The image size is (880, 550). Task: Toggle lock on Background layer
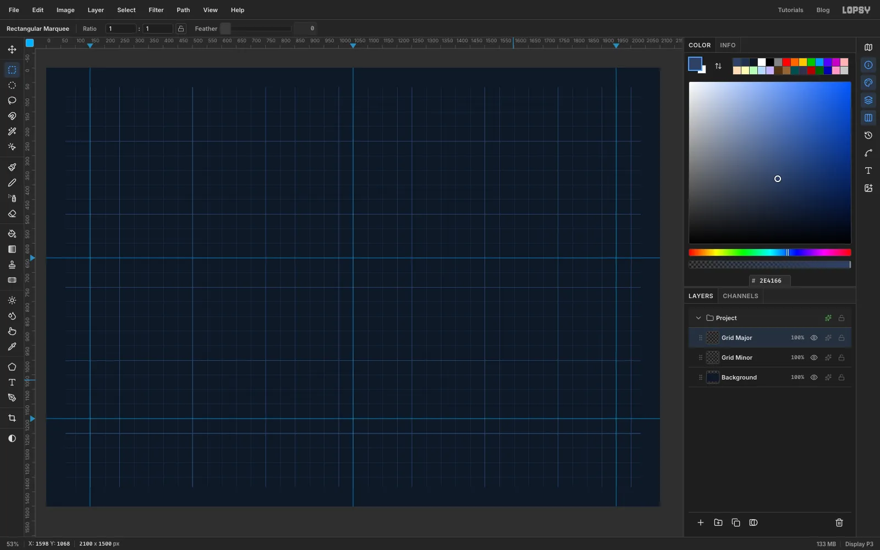pyautogui.click(x=842, y=377)
